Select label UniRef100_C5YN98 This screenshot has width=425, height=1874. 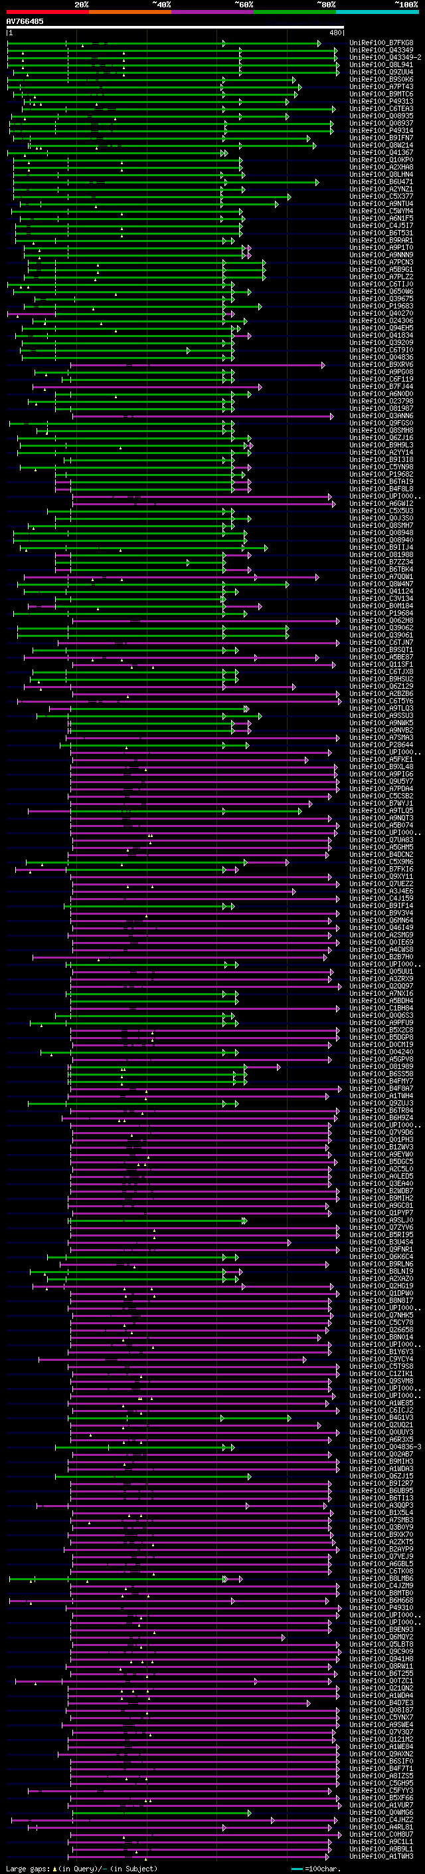381,467
